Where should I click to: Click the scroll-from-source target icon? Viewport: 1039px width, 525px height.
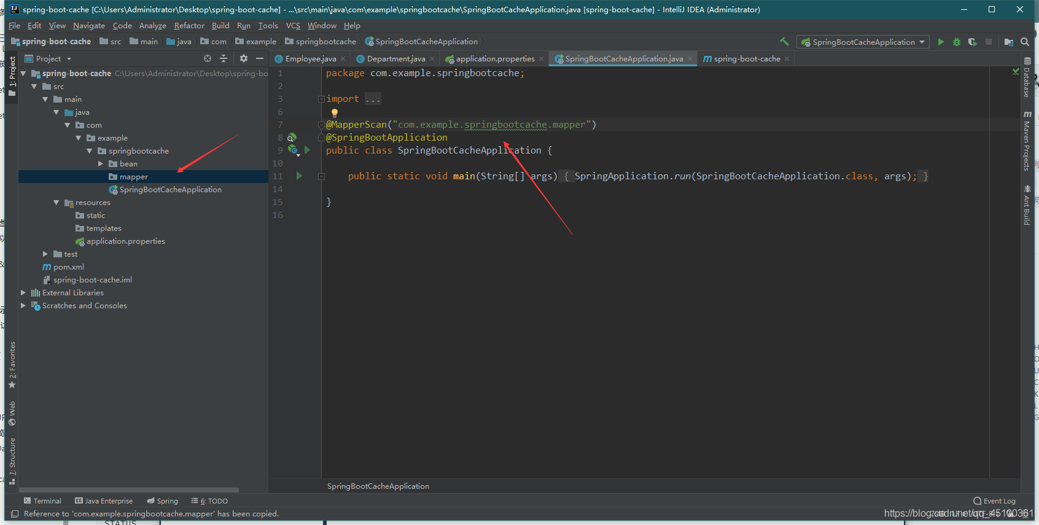[x=208, y=58]
